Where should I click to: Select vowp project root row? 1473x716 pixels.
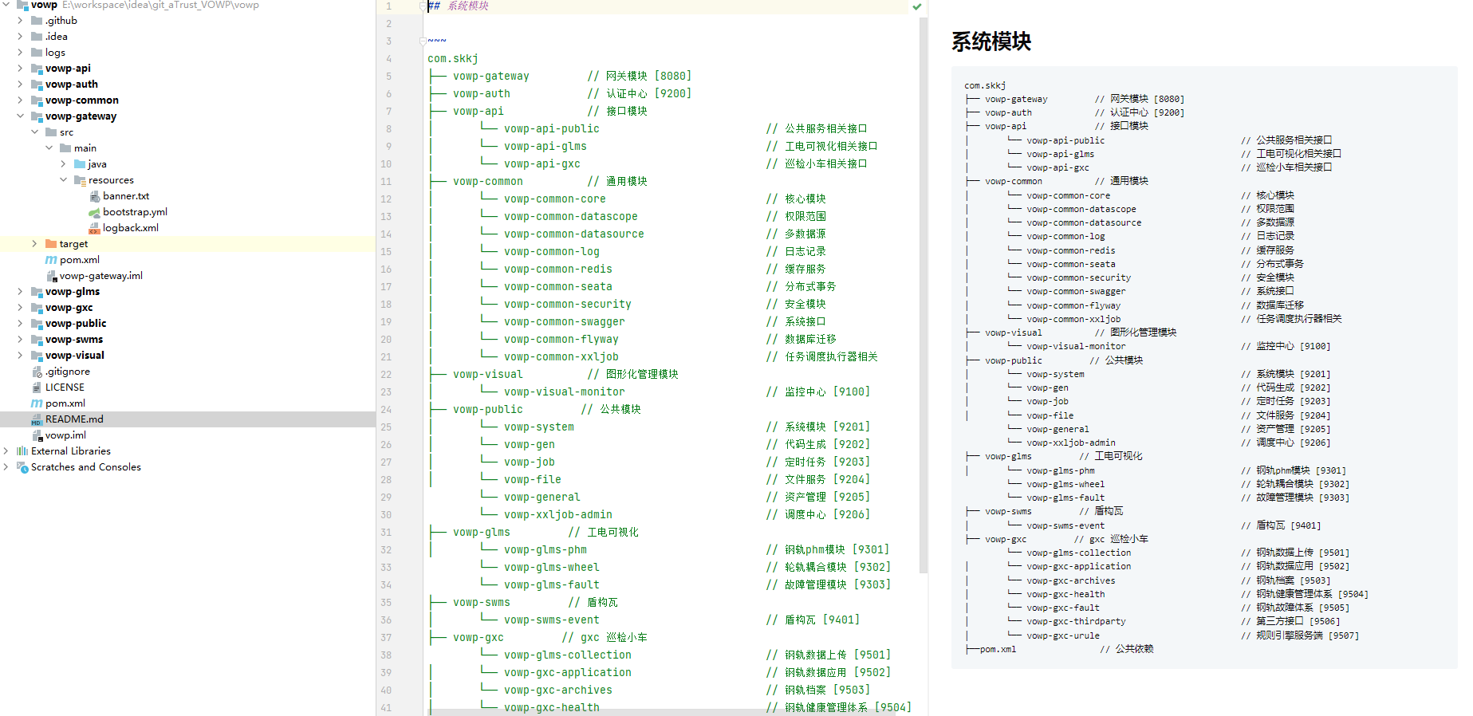(x=187, y=5)
